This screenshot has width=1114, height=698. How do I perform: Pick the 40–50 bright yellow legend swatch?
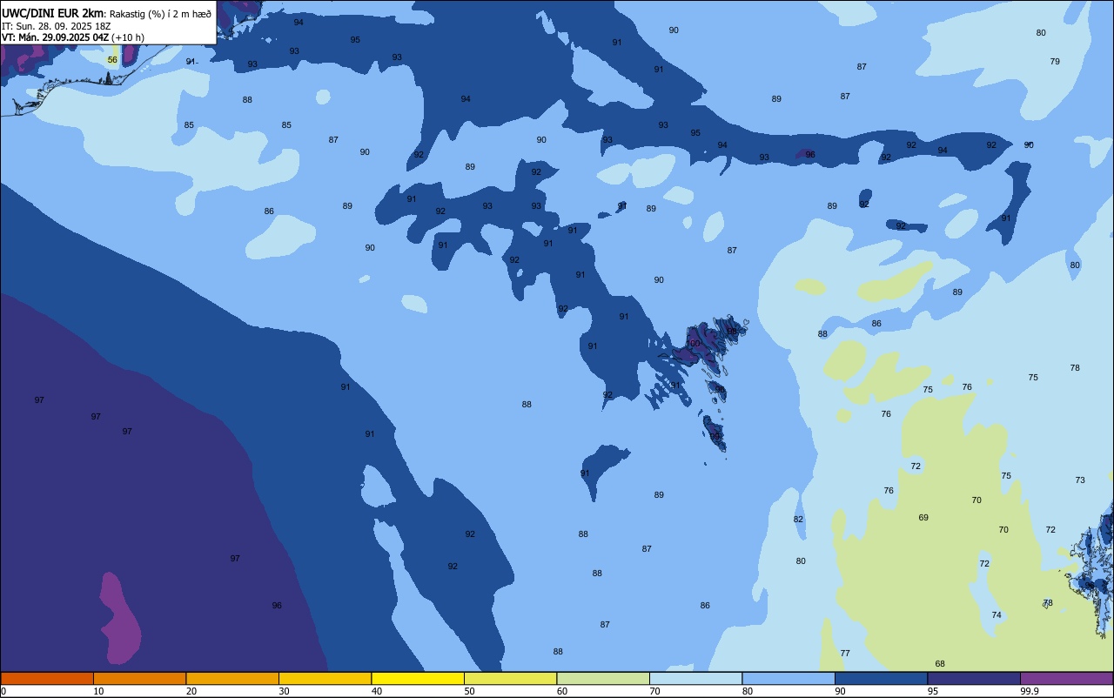click(x=418, y=678)
